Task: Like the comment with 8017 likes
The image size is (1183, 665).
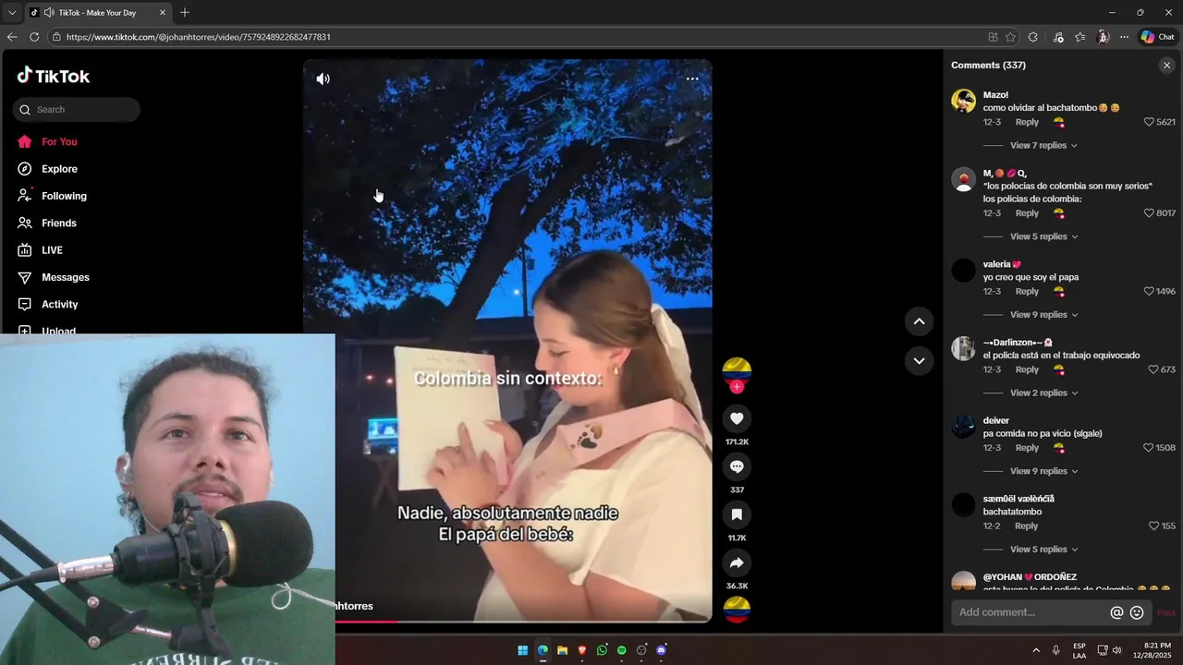Action: pos(1149,213)
